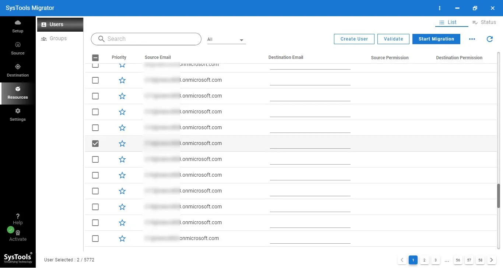
Task: Check the bottom-most row's checkbox
Action: (x=95, y=239)
